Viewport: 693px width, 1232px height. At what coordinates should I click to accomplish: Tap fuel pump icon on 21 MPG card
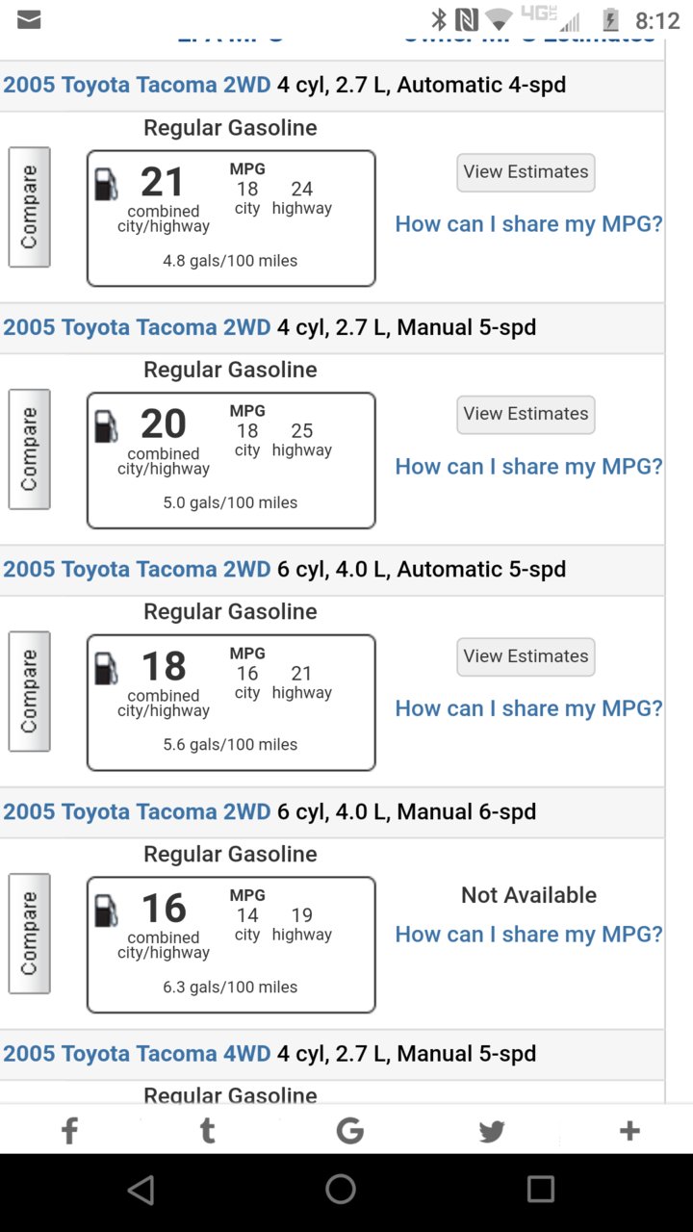click(x=106, y=184)
